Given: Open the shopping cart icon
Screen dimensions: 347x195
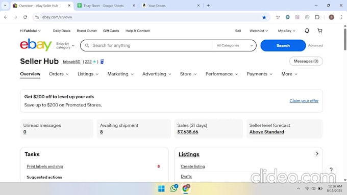Looking at the screenshot, I should pyautogui.click(x=320, y=31).
